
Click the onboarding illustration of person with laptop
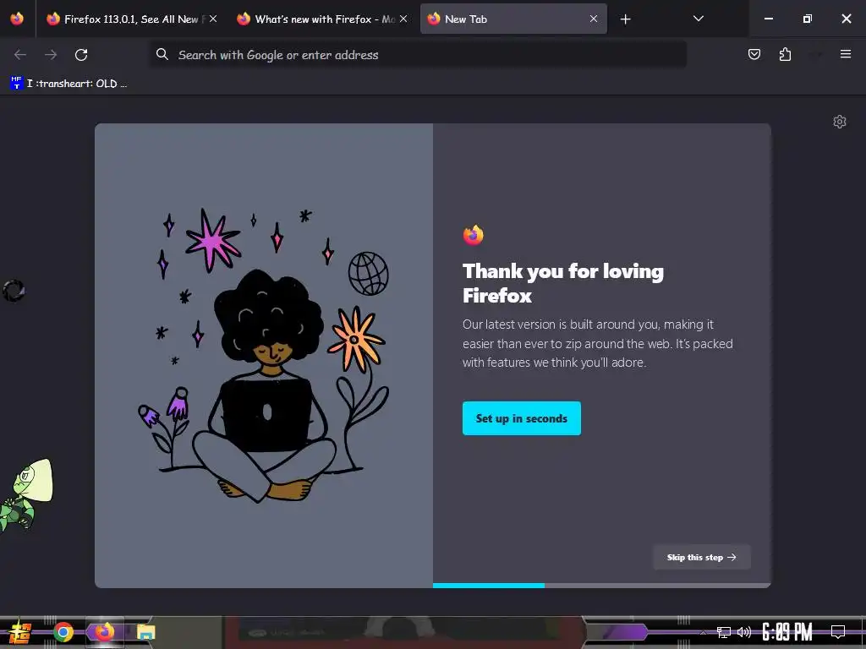[x=264, y=356]
